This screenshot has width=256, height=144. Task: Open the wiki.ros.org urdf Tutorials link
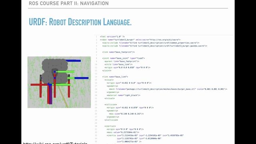point(55,143)
